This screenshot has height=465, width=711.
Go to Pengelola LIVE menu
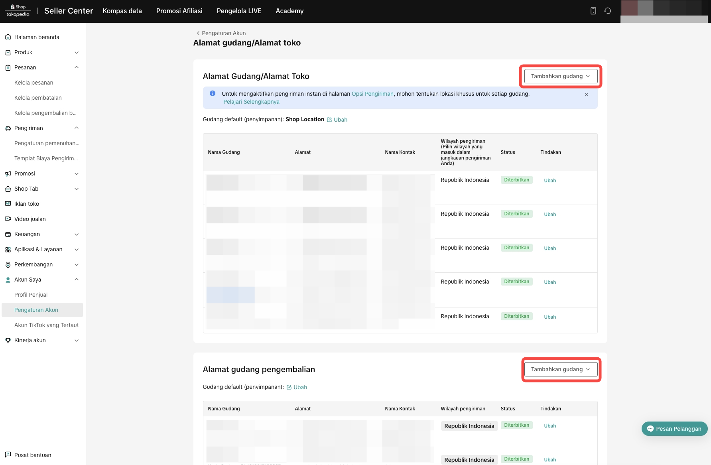click(239, 11)
